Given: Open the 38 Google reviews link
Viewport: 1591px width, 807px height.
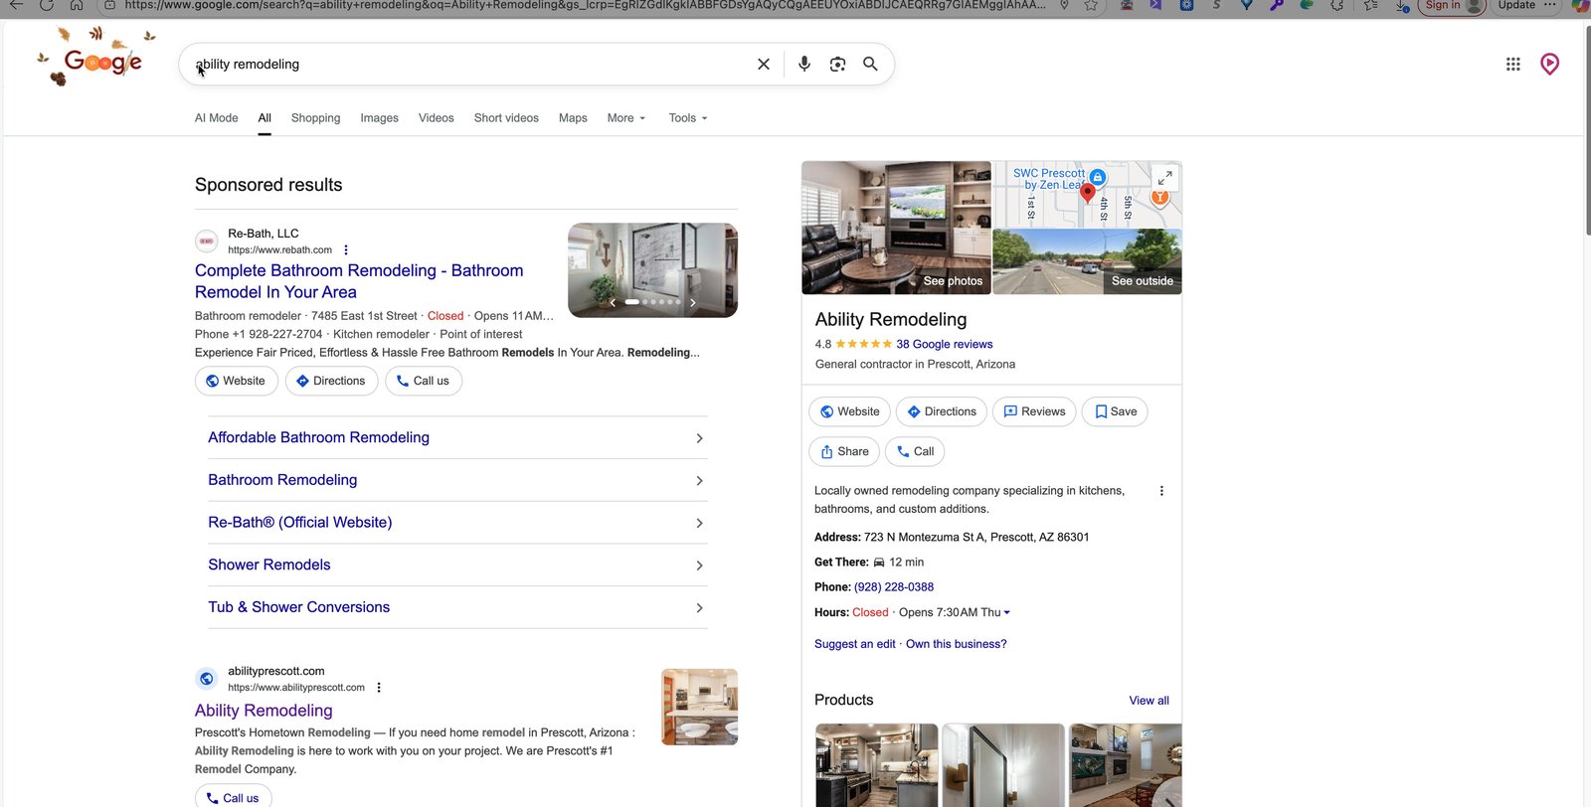Looking at the screenshot, I should [945, 345].
